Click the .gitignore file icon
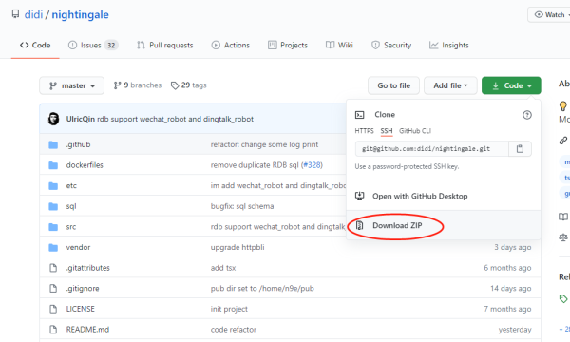The image size is (570, 342). pos(53,289)
